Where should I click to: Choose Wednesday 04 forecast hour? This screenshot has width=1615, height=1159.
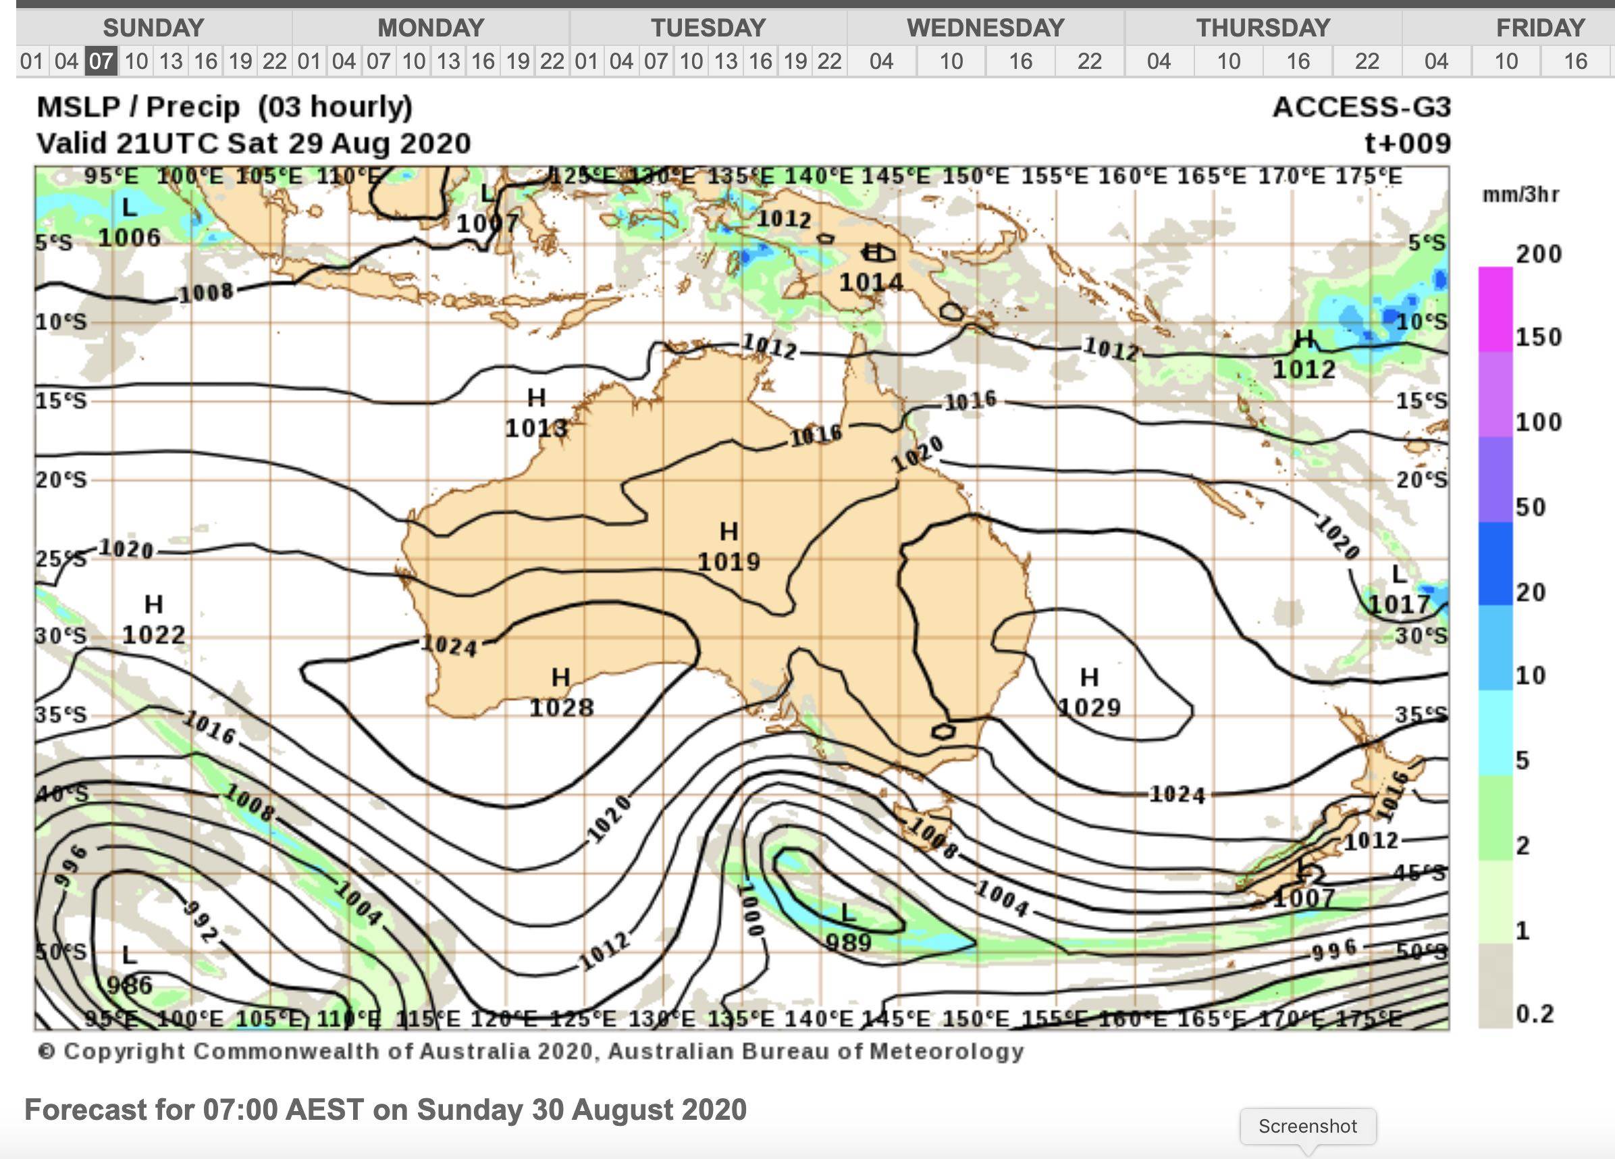coord(882,61)
